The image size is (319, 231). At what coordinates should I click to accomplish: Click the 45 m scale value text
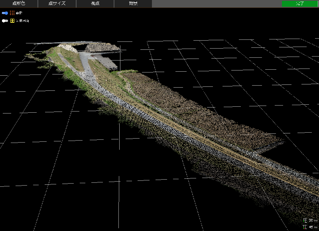pyautogui.click(x=313, y=227)
